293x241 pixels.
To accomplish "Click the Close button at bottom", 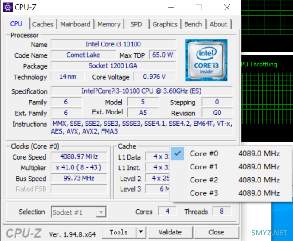I will click(x=216, y=232).
